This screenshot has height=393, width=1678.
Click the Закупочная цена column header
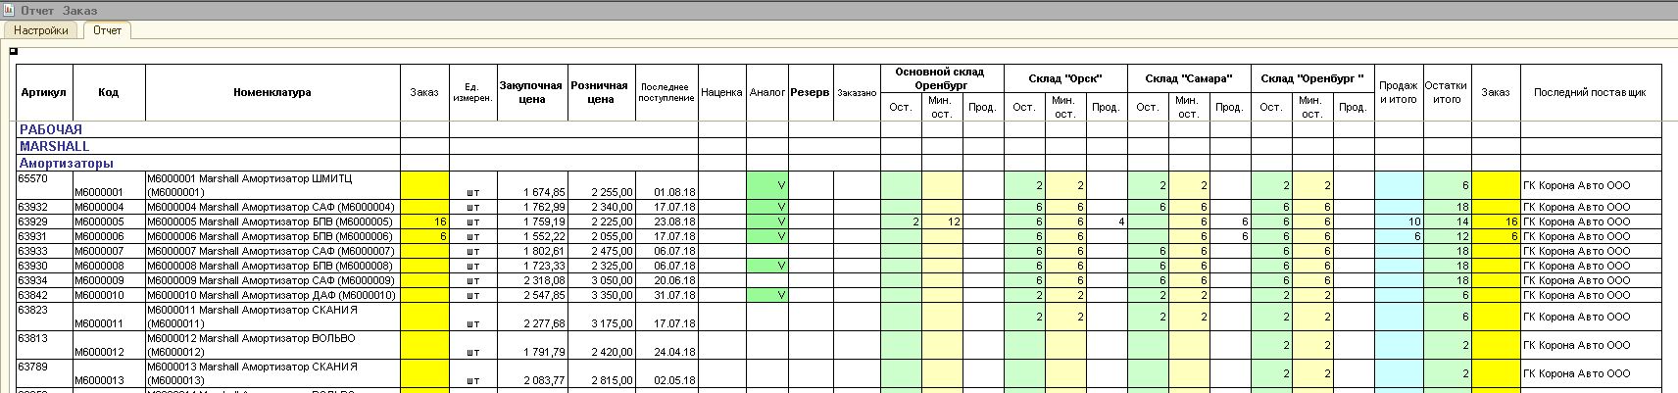(x=531, y=92)
